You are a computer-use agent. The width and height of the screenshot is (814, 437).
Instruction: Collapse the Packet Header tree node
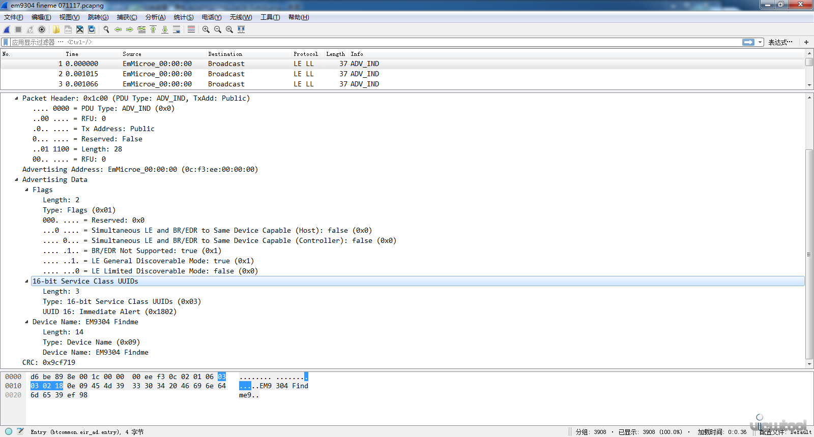[x=16, y=98]
